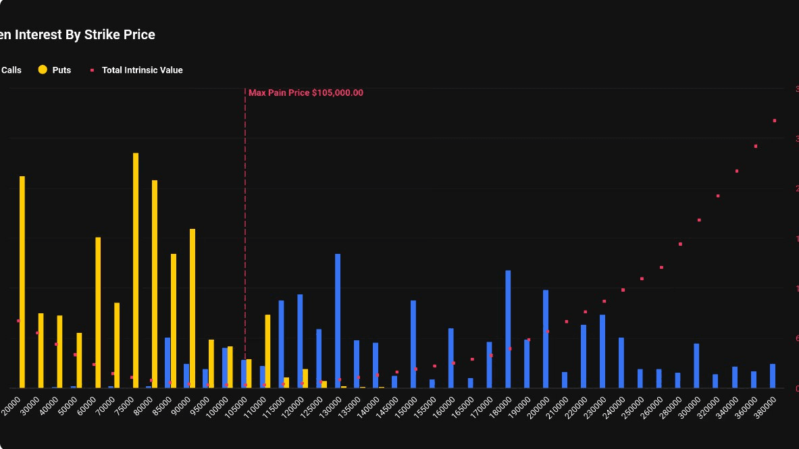Click the intrinsic value dot at 300000
The width and height of the screenshot is (799, 449).
[699, 220]
